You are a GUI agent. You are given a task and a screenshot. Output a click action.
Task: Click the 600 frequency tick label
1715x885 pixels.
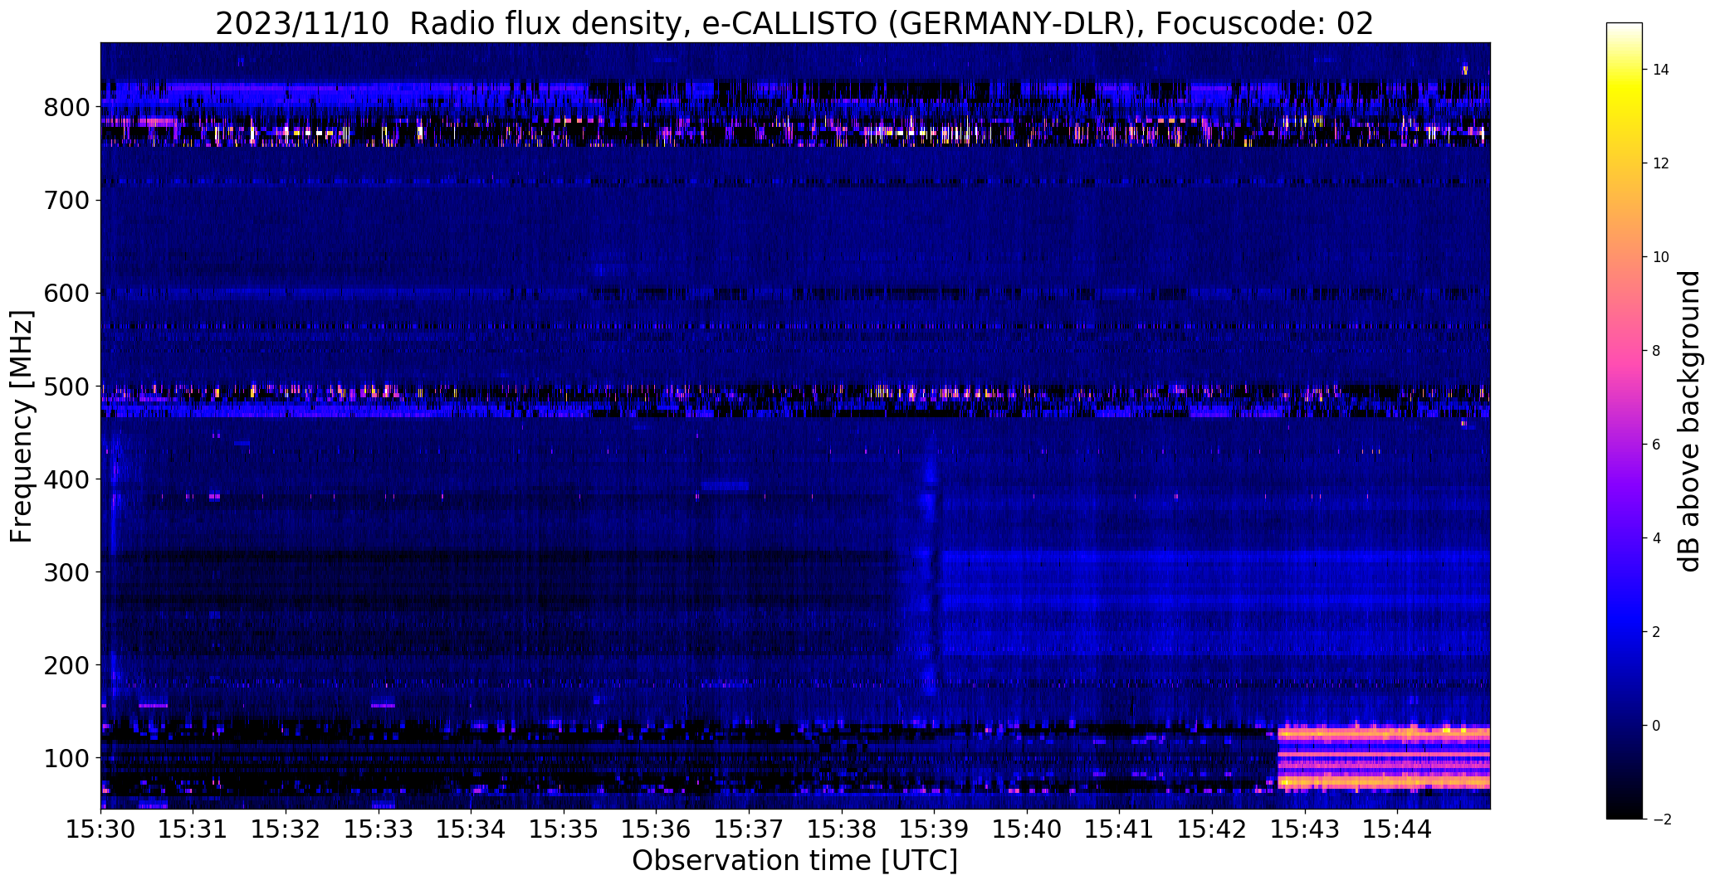coord(66,294)
